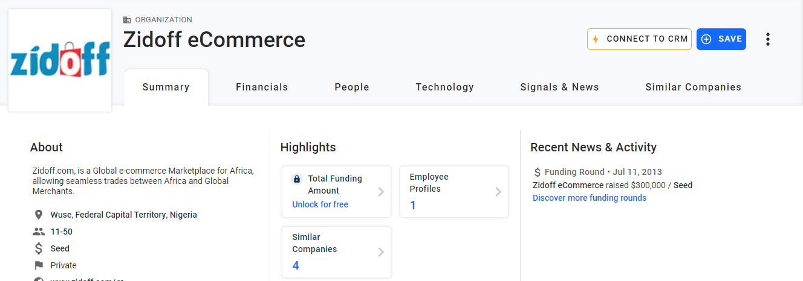The height and width of the screenshot is (281, 803).
Task: Click Discover more funding rounds link
Action: click(590, 198)
